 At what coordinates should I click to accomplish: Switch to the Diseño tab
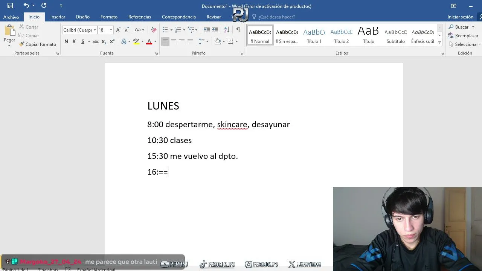point(83,17)
